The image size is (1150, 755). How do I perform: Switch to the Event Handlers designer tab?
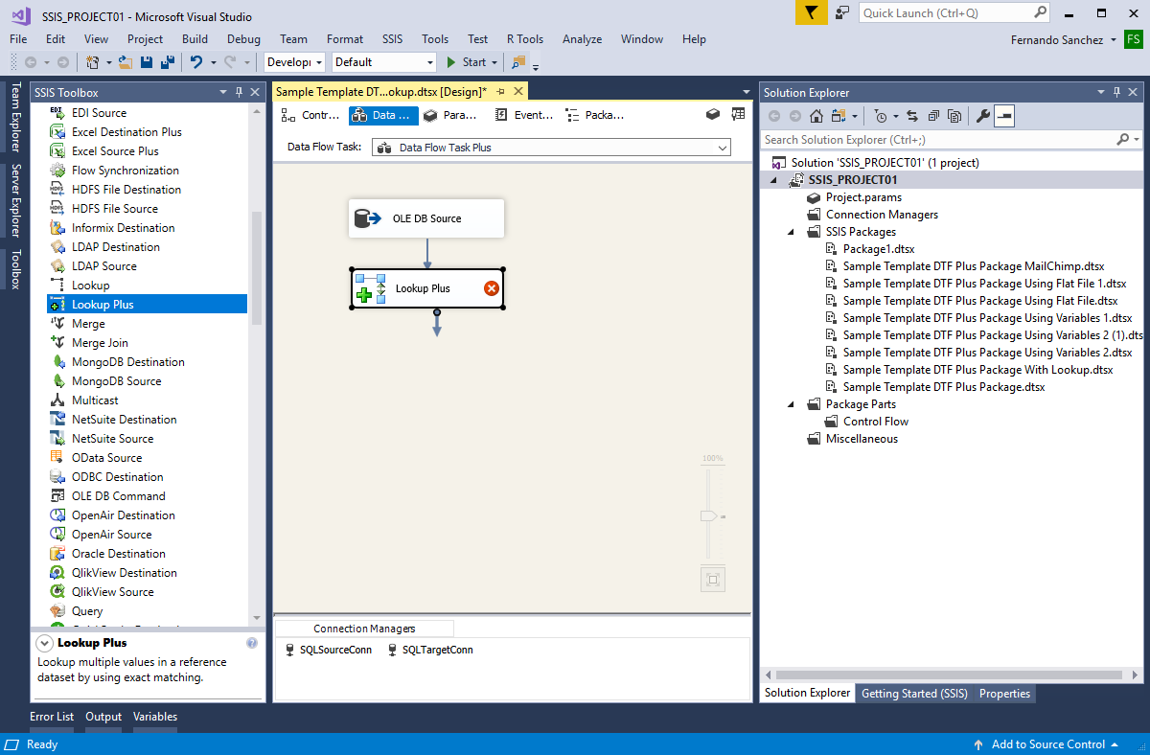(x=524, y=115)
